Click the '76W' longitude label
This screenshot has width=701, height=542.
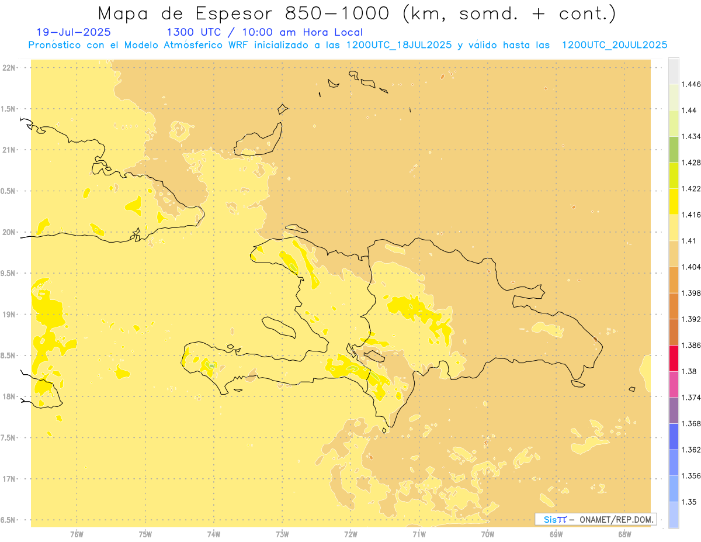pyautogui.click(x=77, y=534)
